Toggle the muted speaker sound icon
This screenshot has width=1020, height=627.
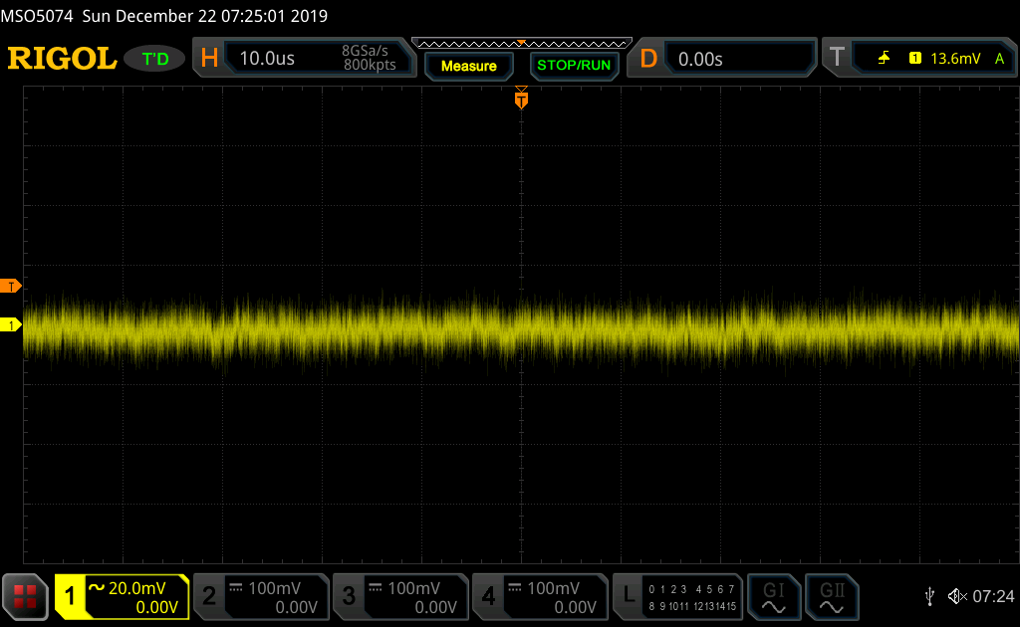click(957, 596)
